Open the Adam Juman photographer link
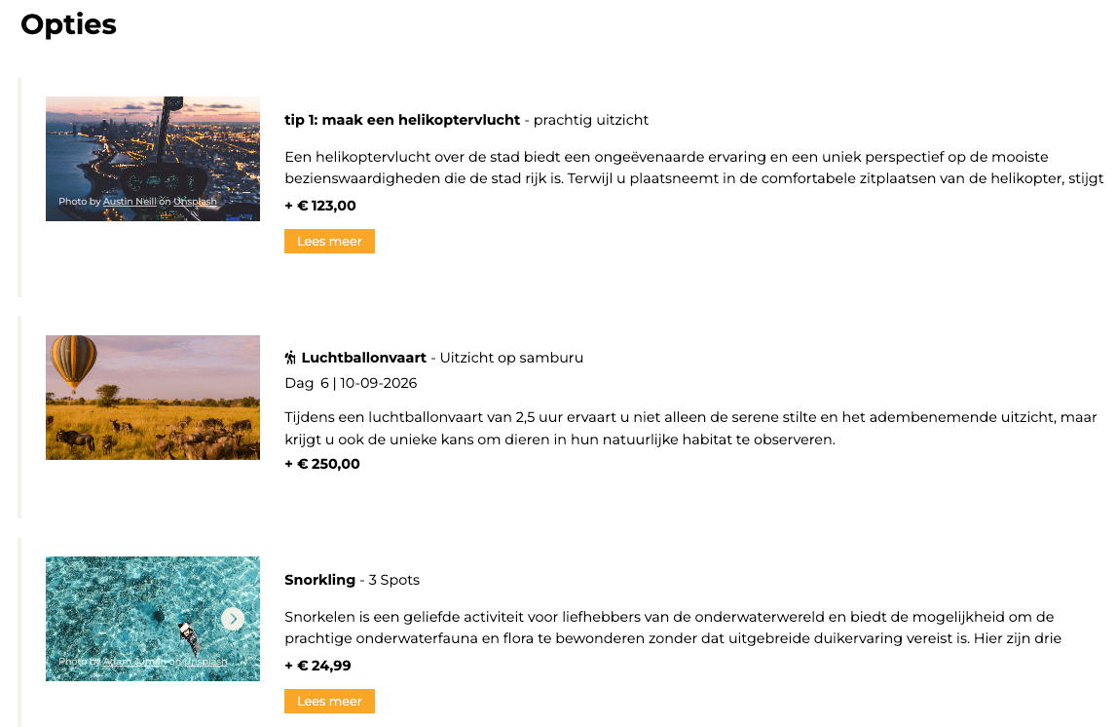This screenshot has width=1117, height=727. click(x=130, y=662)
